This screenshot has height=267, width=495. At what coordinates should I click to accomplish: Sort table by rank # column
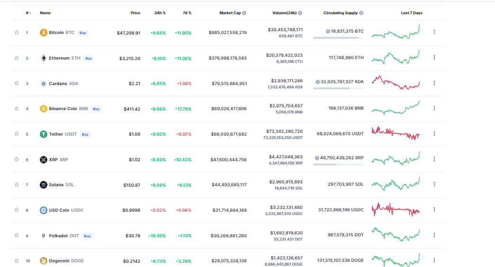28,13
